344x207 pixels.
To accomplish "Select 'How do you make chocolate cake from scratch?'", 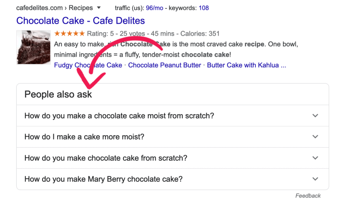I will click(106, 158).
